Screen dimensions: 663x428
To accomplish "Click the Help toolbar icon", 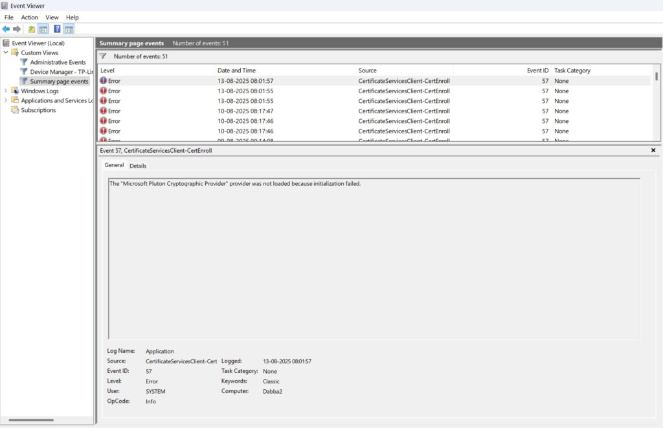I will 57,28.
